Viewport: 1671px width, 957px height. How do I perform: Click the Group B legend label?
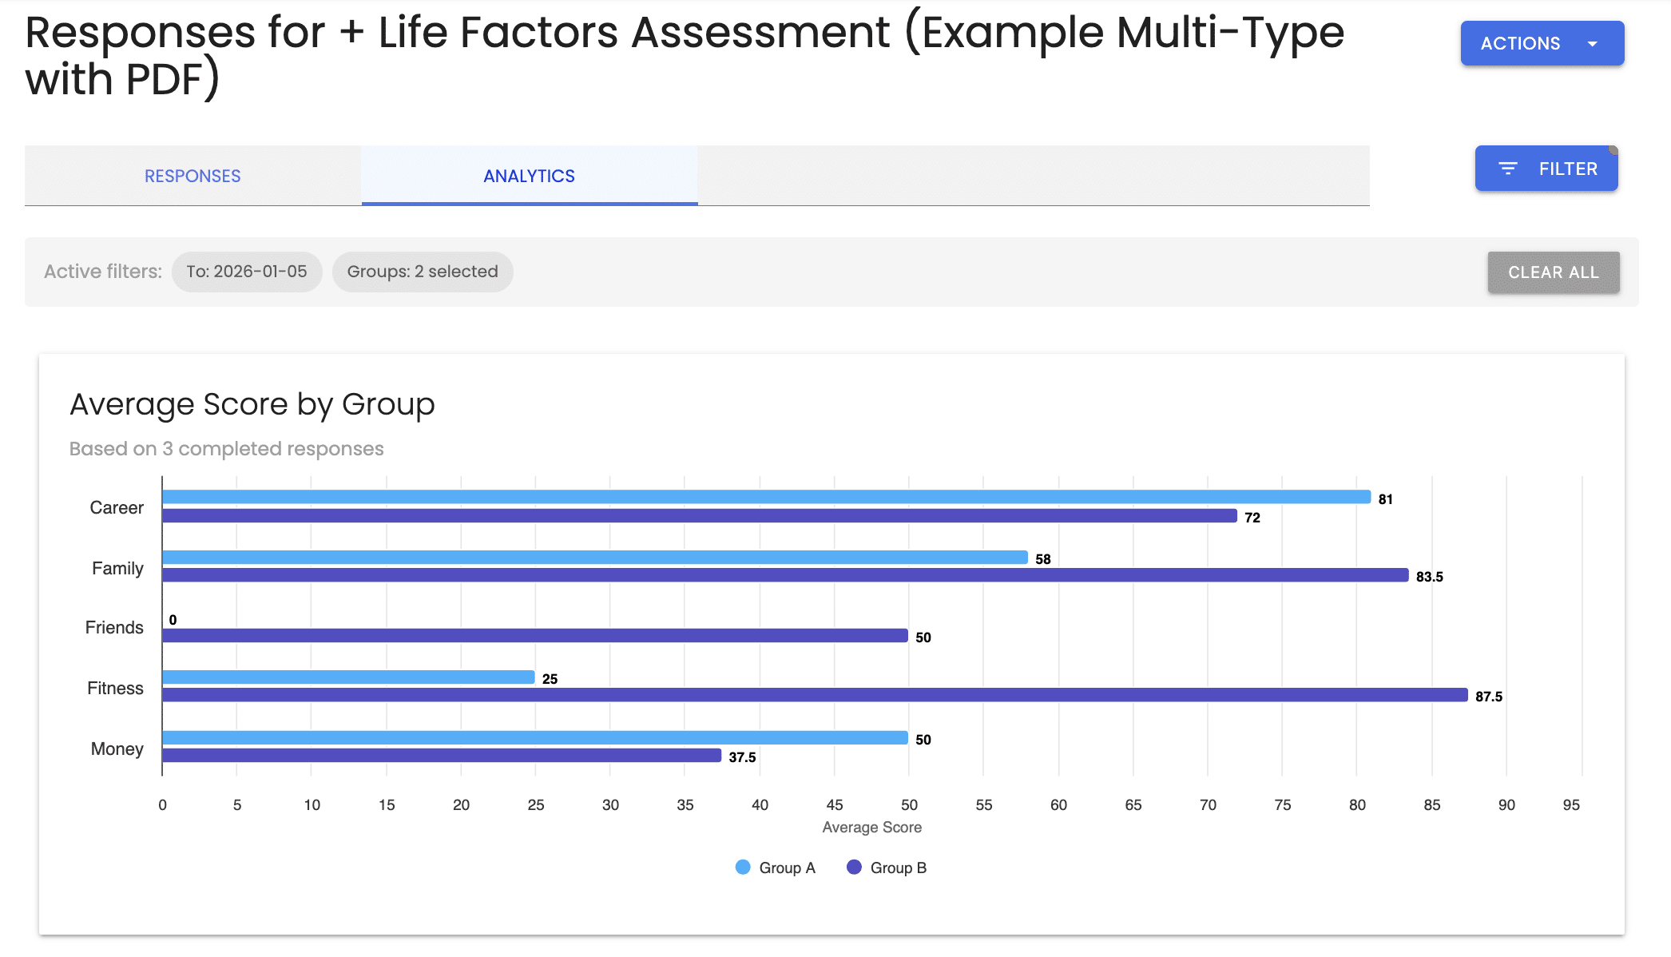(x=899, y=868)
